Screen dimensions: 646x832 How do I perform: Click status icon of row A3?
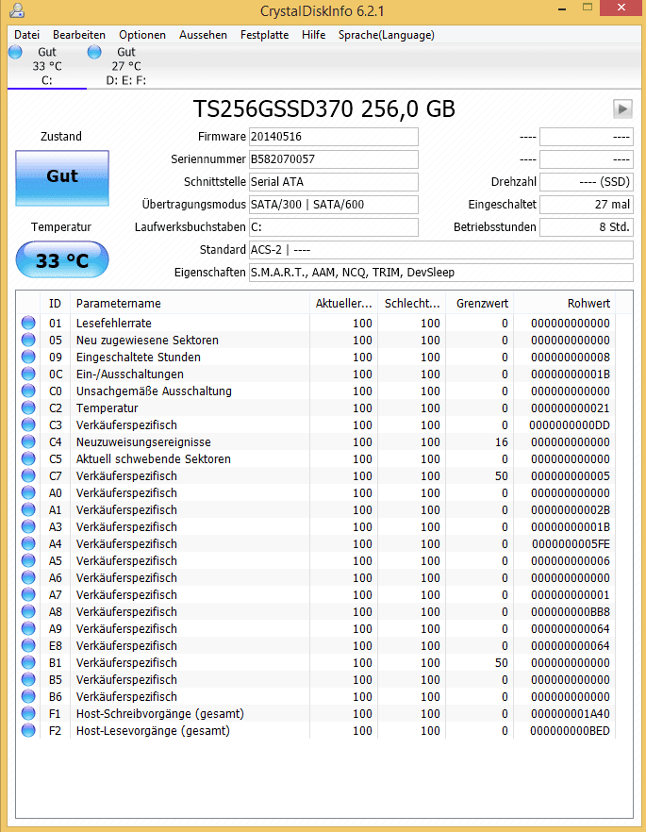pos(28,527)
